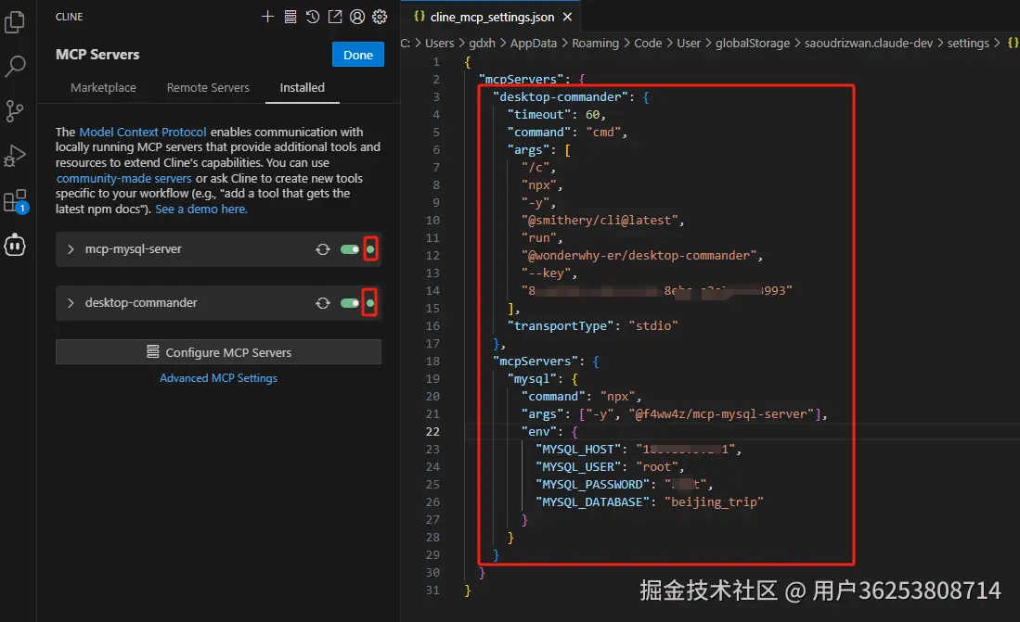Click the AppData breadcrumb segment
The width and height of the screenshot is (1020, 622).
[x=534, y=43]
